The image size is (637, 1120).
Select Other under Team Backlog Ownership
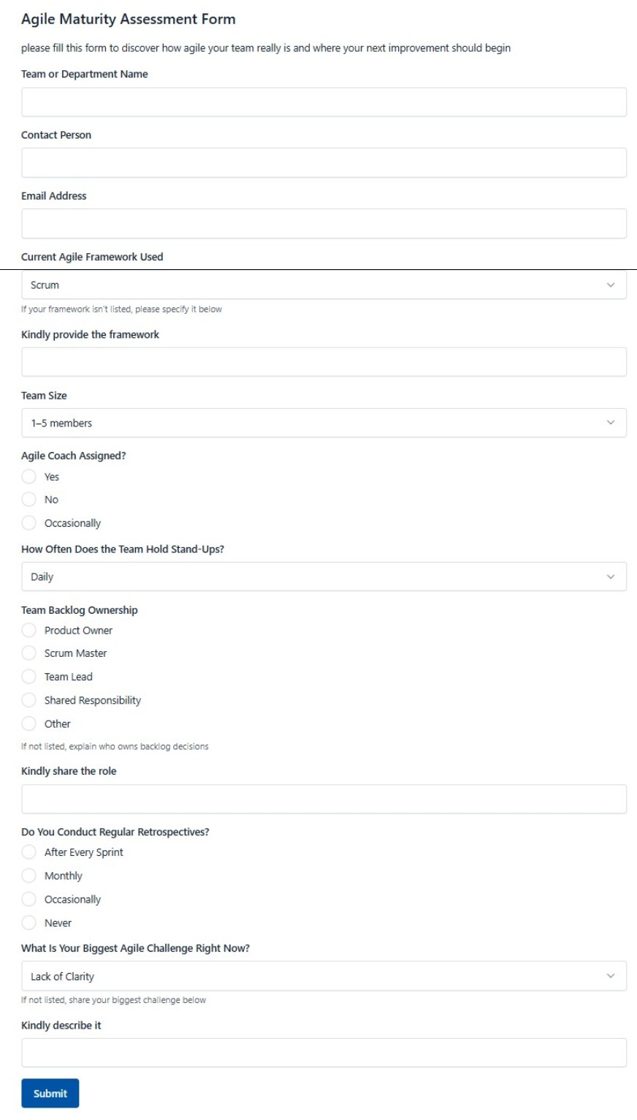[x=29, y=723]
